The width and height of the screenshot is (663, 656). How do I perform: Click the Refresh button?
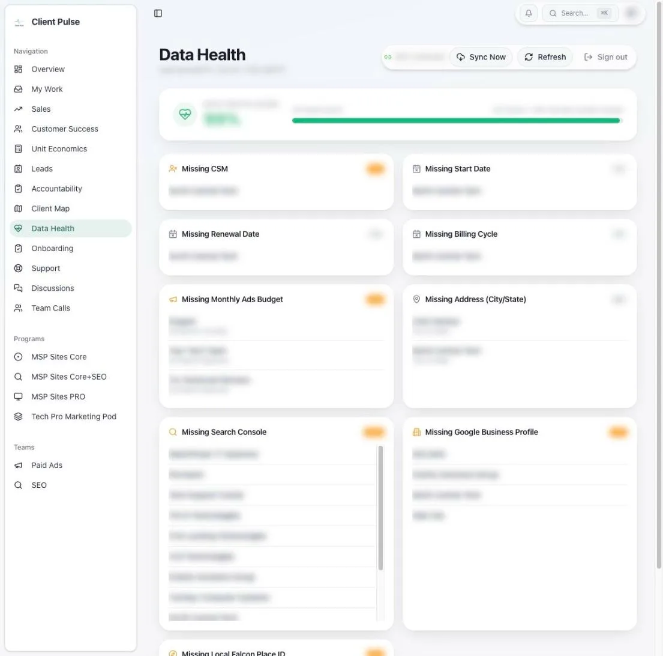pos(545,57)
